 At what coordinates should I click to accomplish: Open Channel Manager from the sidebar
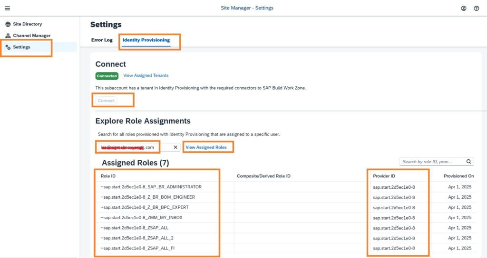[31, 36]
